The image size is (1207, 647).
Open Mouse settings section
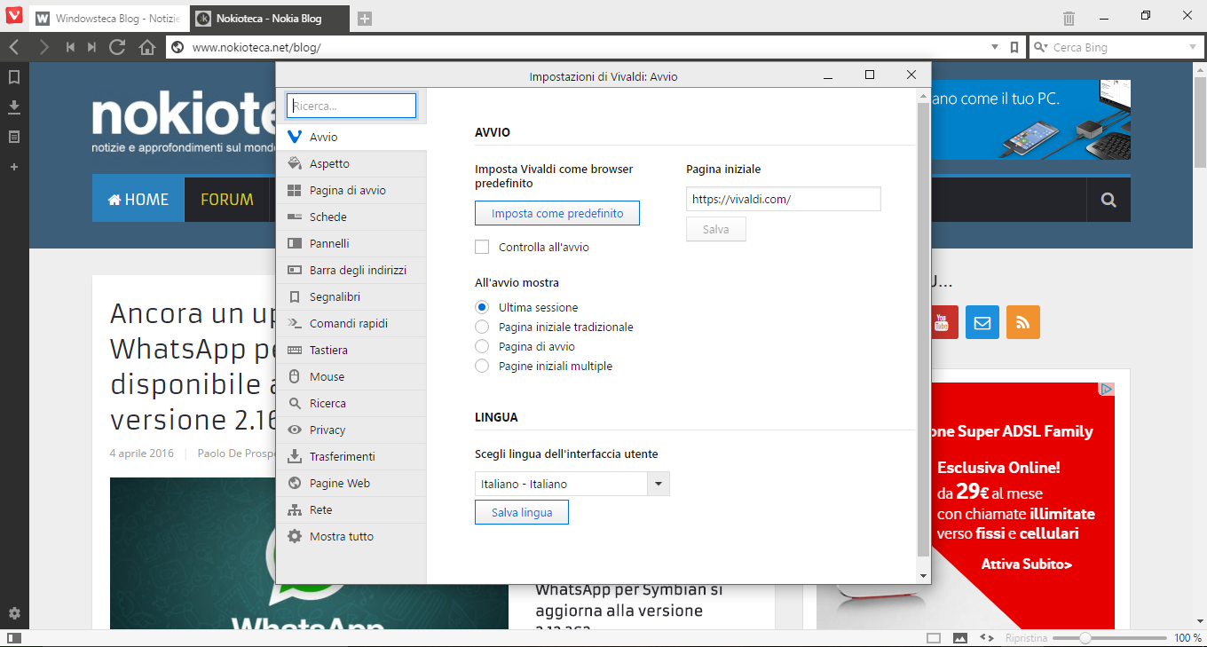click(x=351, y=376)
